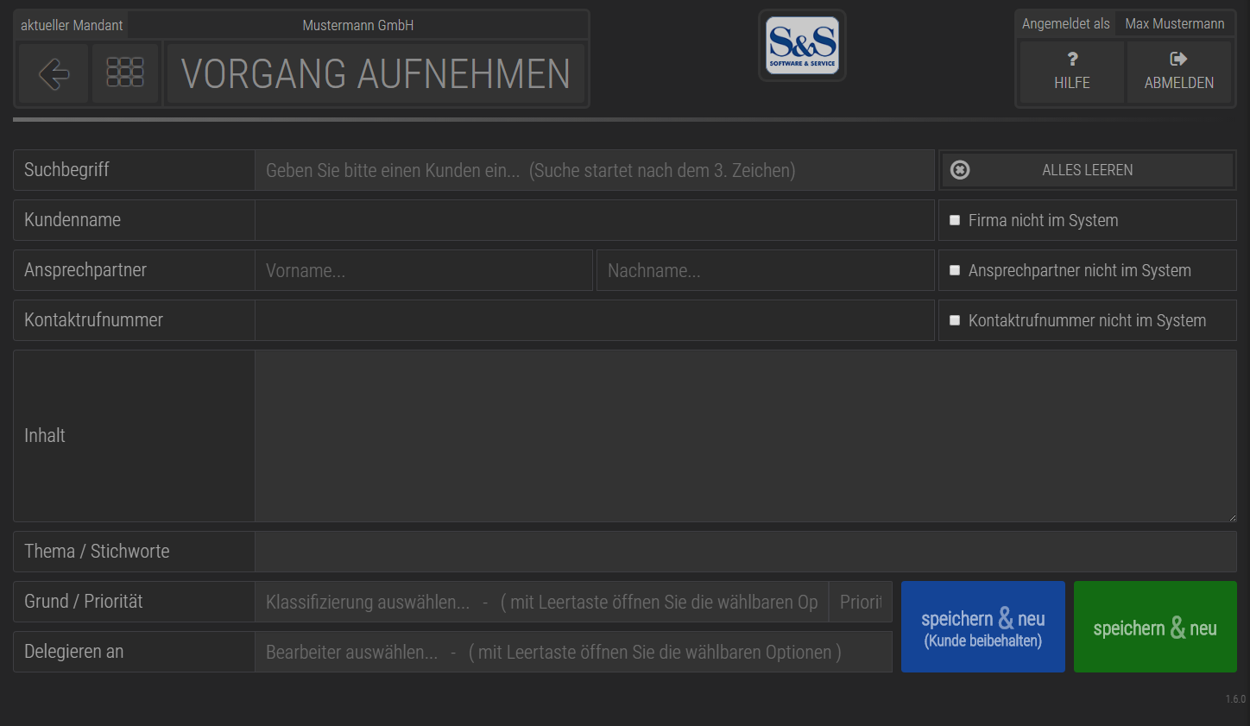Image resolution: width=1250 pixels, height=726 pixels.
Task: Click the Mustermann GmbH Mandant label
Action: pos(358,25)
